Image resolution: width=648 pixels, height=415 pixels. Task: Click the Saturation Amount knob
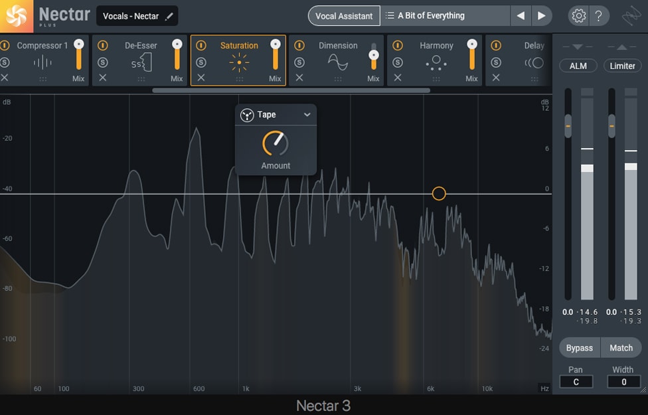pyautogui.click(x=276, y=143)
